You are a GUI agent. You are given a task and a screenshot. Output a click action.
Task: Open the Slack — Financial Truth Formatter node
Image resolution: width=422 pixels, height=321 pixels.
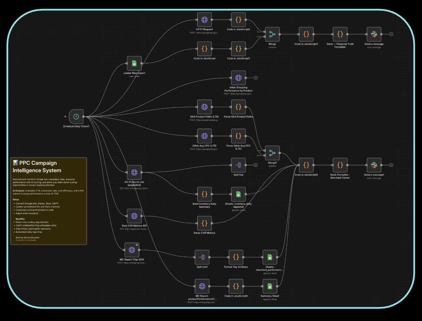point(340,34)
